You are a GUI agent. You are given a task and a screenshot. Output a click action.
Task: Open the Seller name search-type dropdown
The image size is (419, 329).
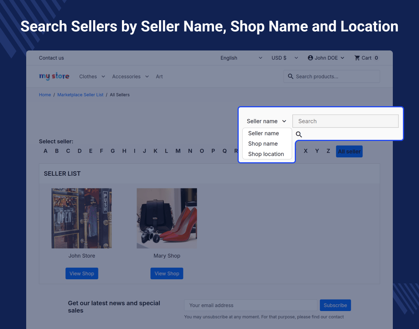tap(266, 121)
